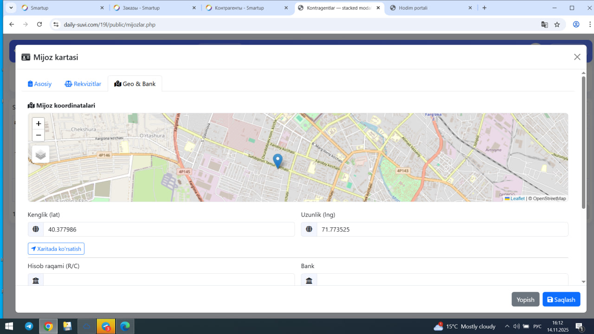Select the Geo & Bank tab
The image size is (594, 334).
(135, 84)
